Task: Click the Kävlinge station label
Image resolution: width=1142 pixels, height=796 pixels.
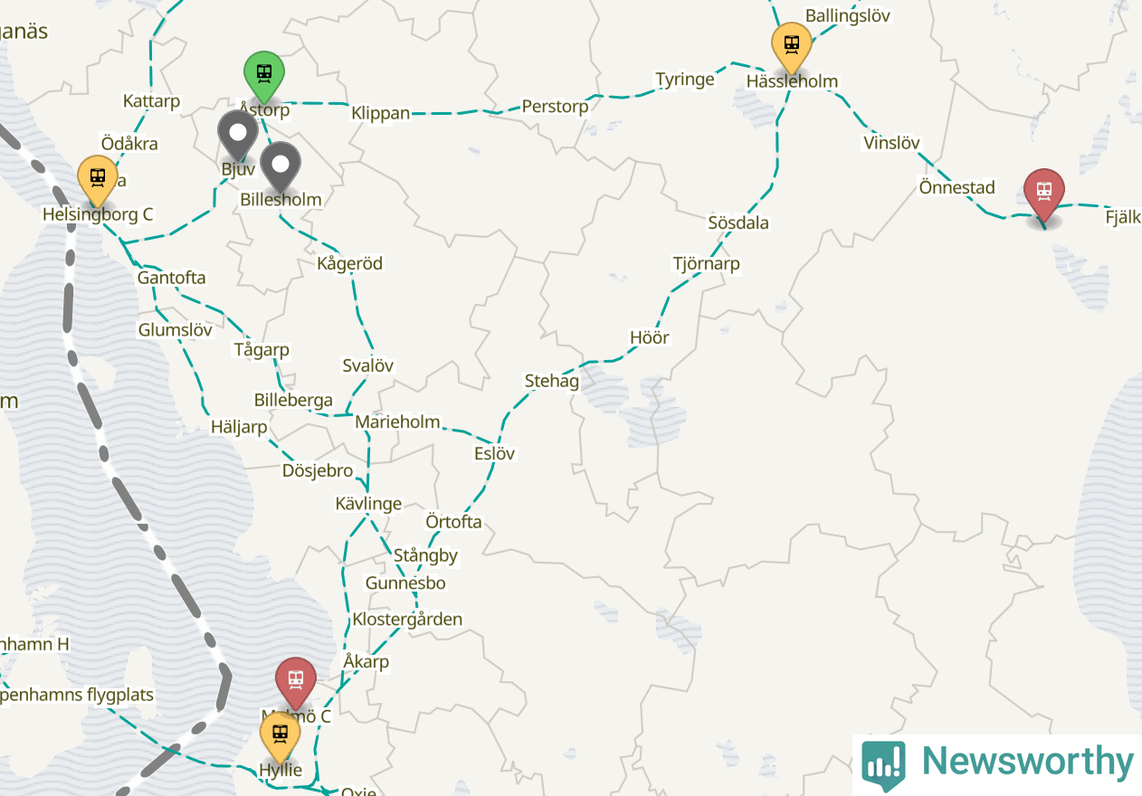Action: 368,504
